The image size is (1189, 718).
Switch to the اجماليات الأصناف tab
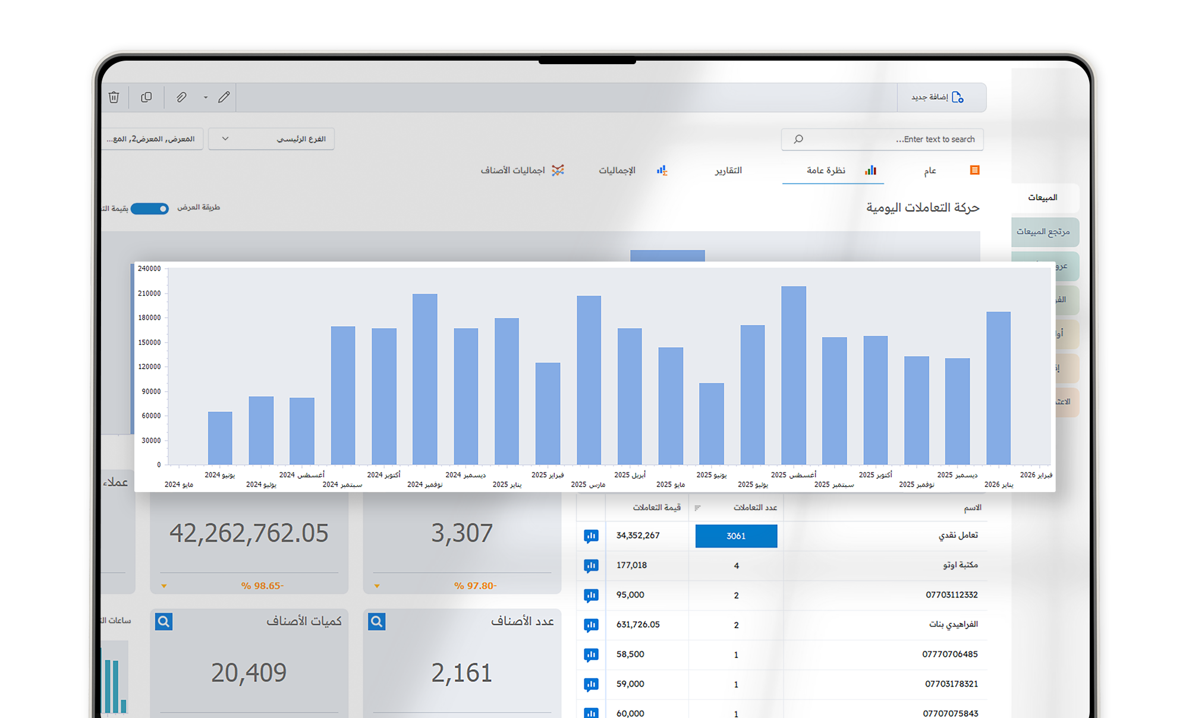[512, 171]
